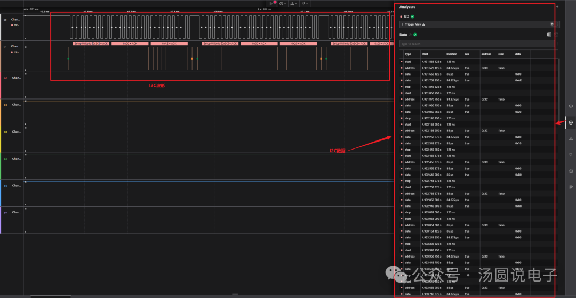Open the measurement tool dropdown in toolbar

click(293, 4)
